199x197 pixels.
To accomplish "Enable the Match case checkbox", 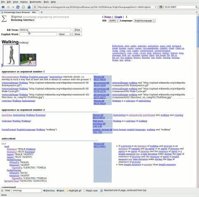I will point(84,190).
